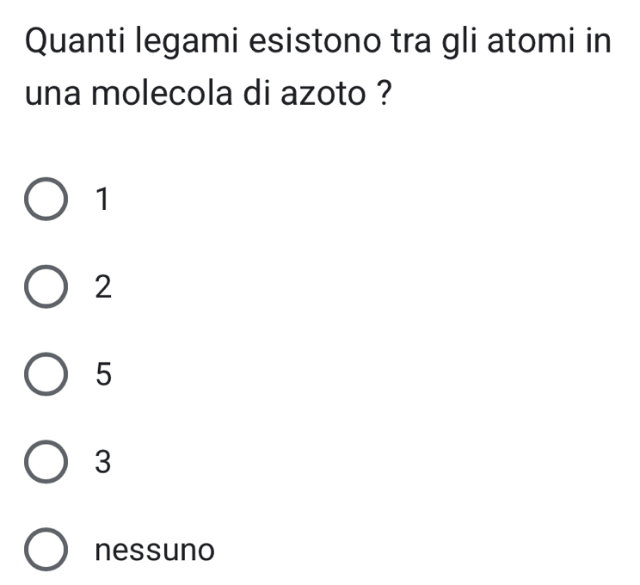Screen dimensions: 640x585
Task: Click the number 1 option label
Action: pyautogui.click(x=103, y=200)
